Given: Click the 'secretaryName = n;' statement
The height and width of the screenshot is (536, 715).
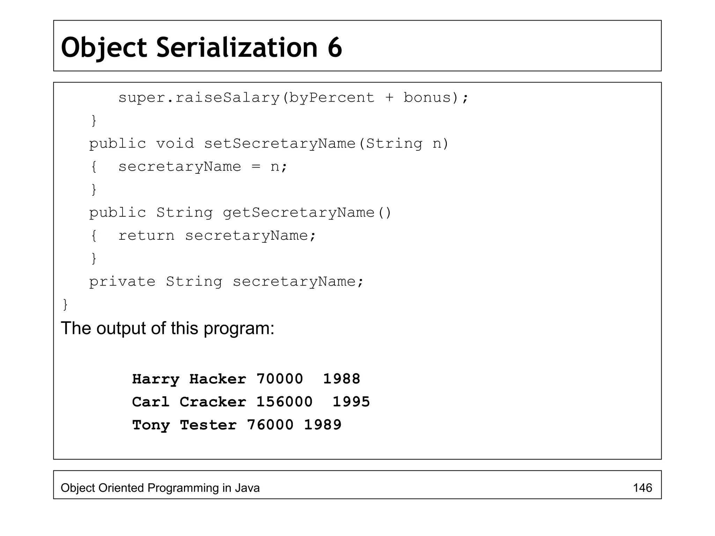Looking at the screenshot, I should 202,167.
